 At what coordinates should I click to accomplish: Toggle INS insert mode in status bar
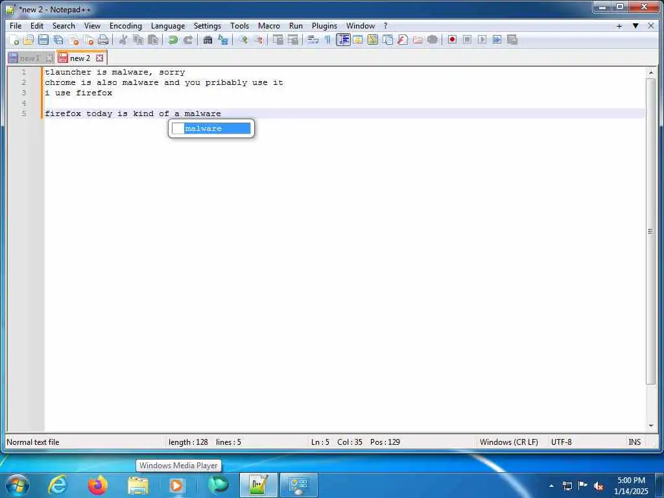pos(634,442)
